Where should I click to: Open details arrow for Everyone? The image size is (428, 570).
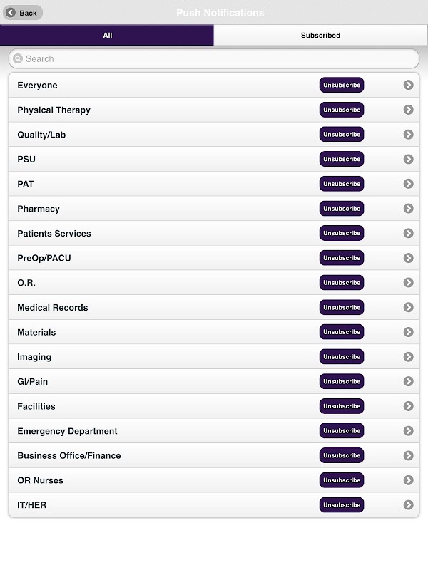[x=408, y=85]
